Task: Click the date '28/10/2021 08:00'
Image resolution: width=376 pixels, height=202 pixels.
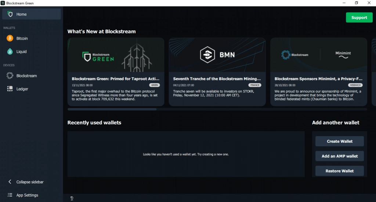Action: click(x=285, y=85)
